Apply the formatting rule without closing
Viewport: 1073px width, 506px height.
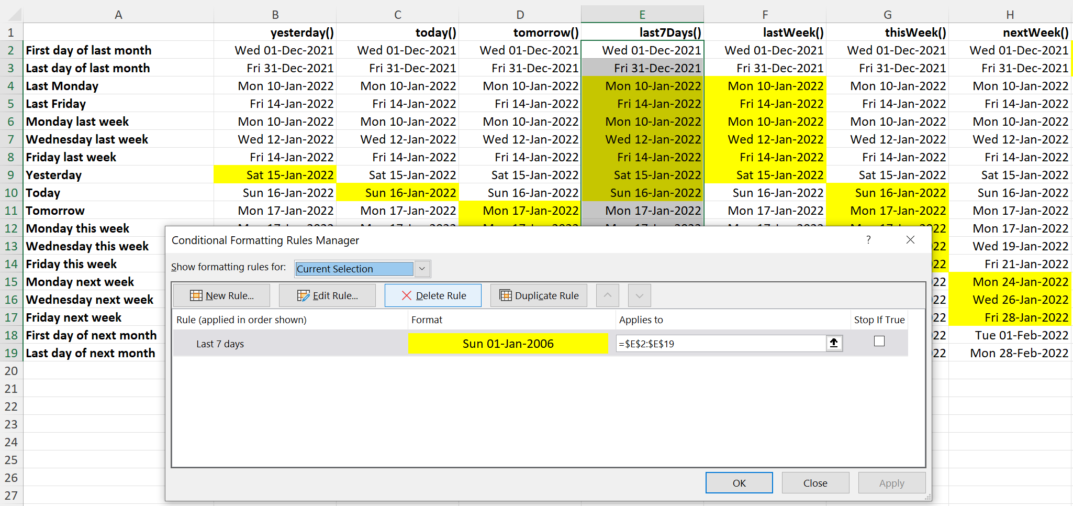(x=891, y=482)
